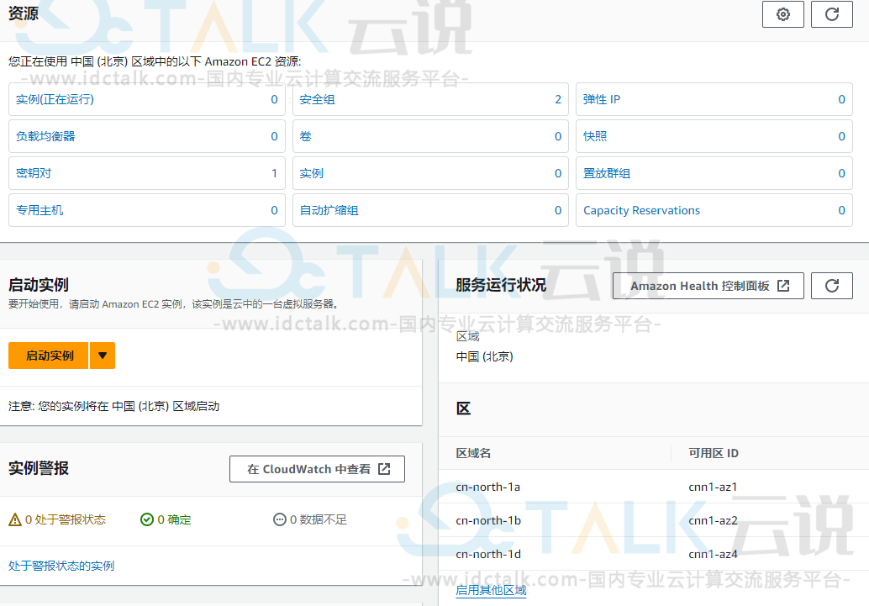Viewport: 869px width, 606px height.
Task: Click the 启用其他区域 link
Action: (491, 591)
